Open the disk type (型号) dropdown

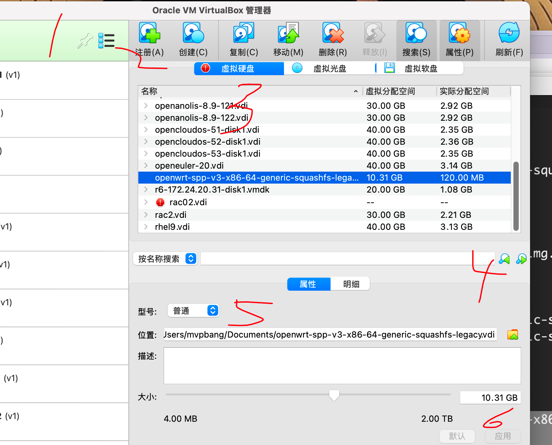[193, 311]
